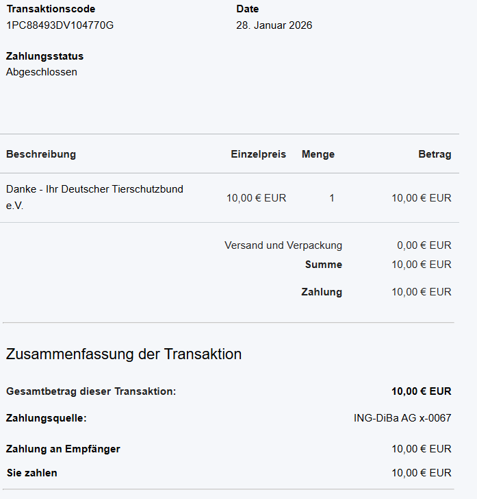The image size is (477, 499).
Task: Click the Einzelpreis column header
Action: (x=259, y=154)
